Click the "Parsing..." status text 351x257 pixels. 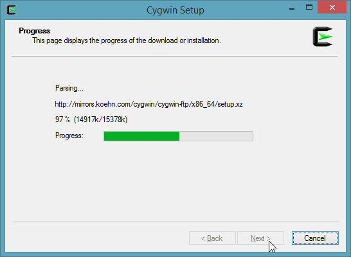point(69,89)
